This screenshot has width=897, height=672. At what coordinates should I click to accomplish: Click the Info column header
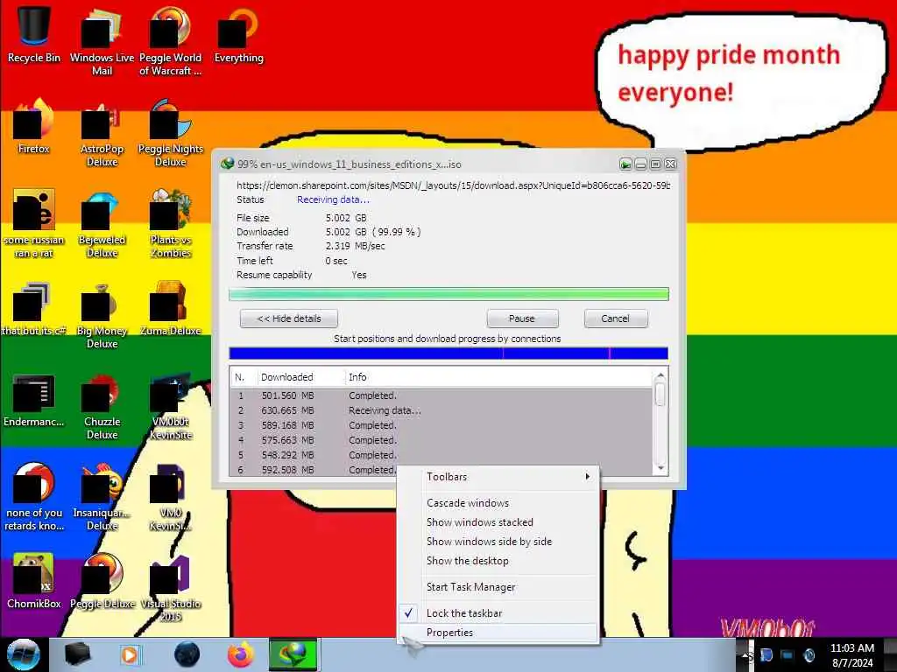pyautogui.click(x=498, y=377)
